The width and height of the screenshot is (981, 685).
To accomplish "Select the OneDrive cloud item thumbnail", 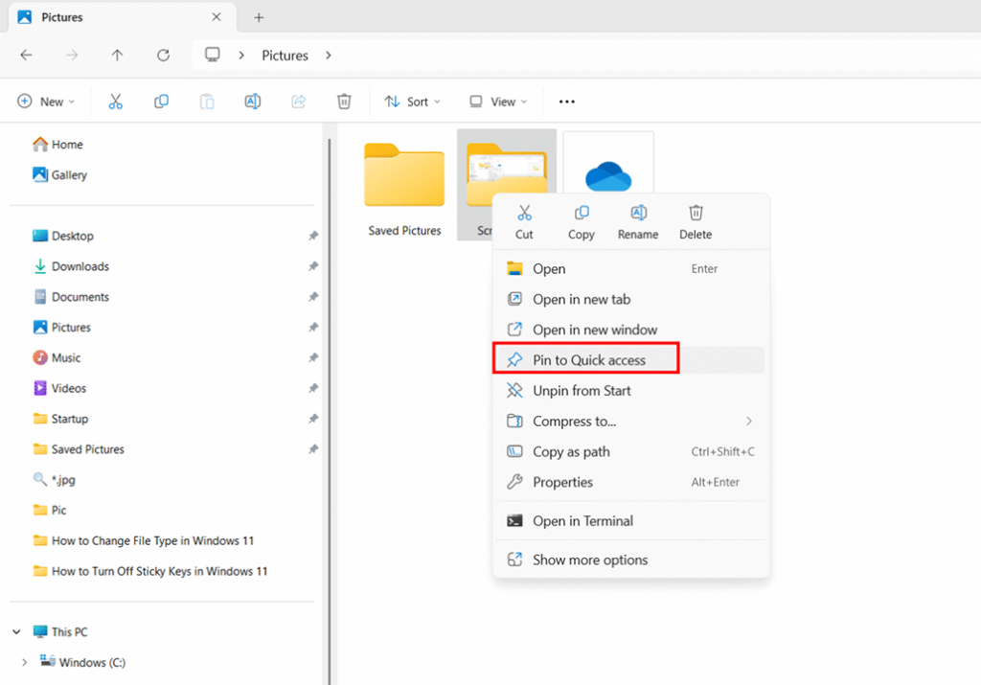I will click(608, 164).
